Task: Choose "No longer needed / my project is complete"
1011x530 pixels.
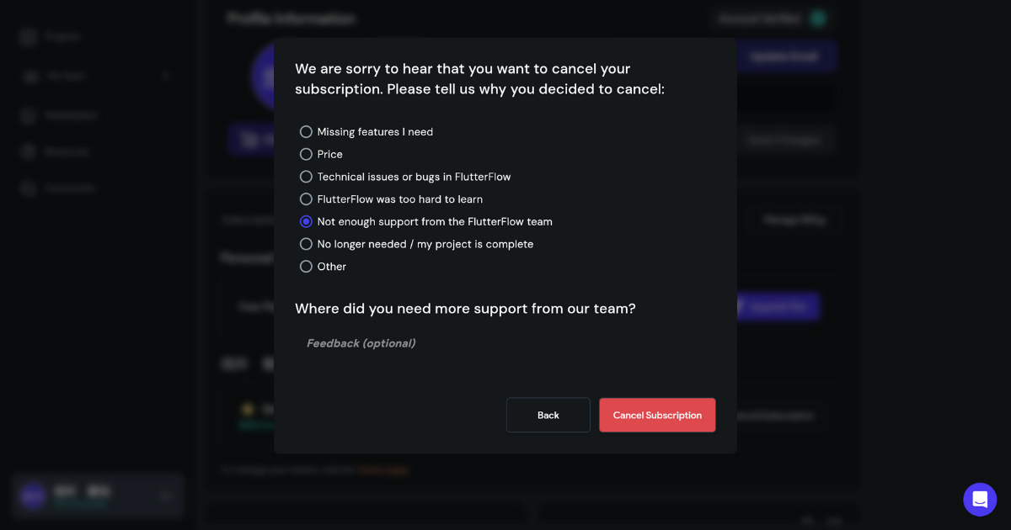Action: click(x=306, y=244)
